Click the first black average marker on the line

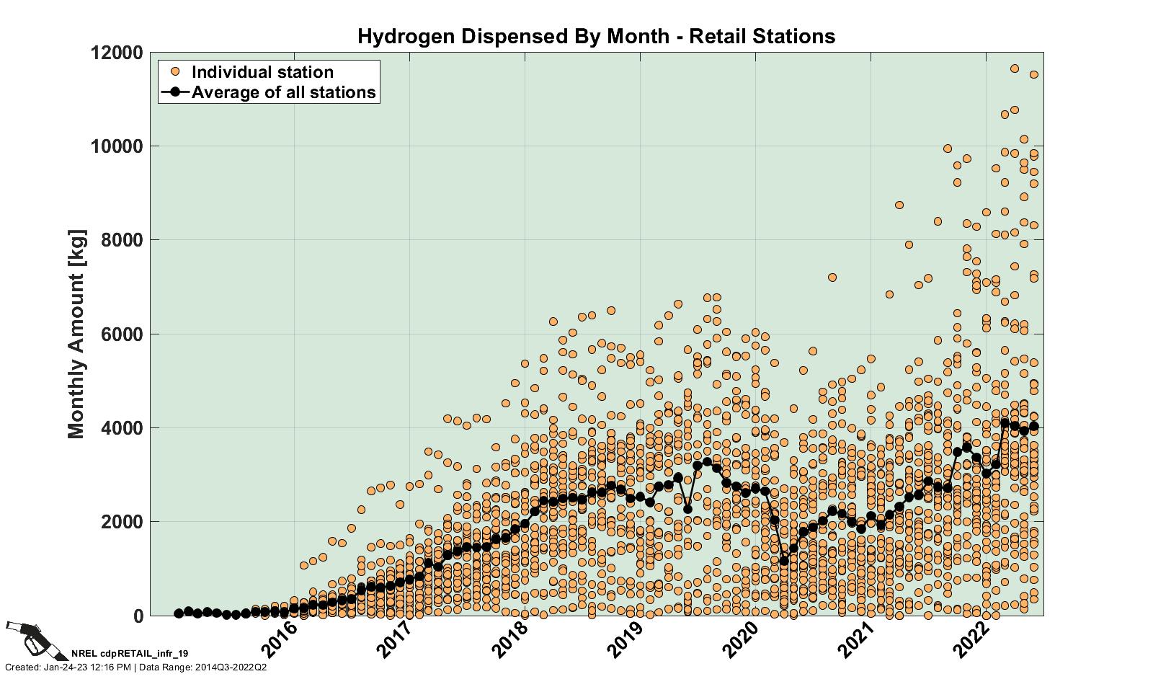179,613
